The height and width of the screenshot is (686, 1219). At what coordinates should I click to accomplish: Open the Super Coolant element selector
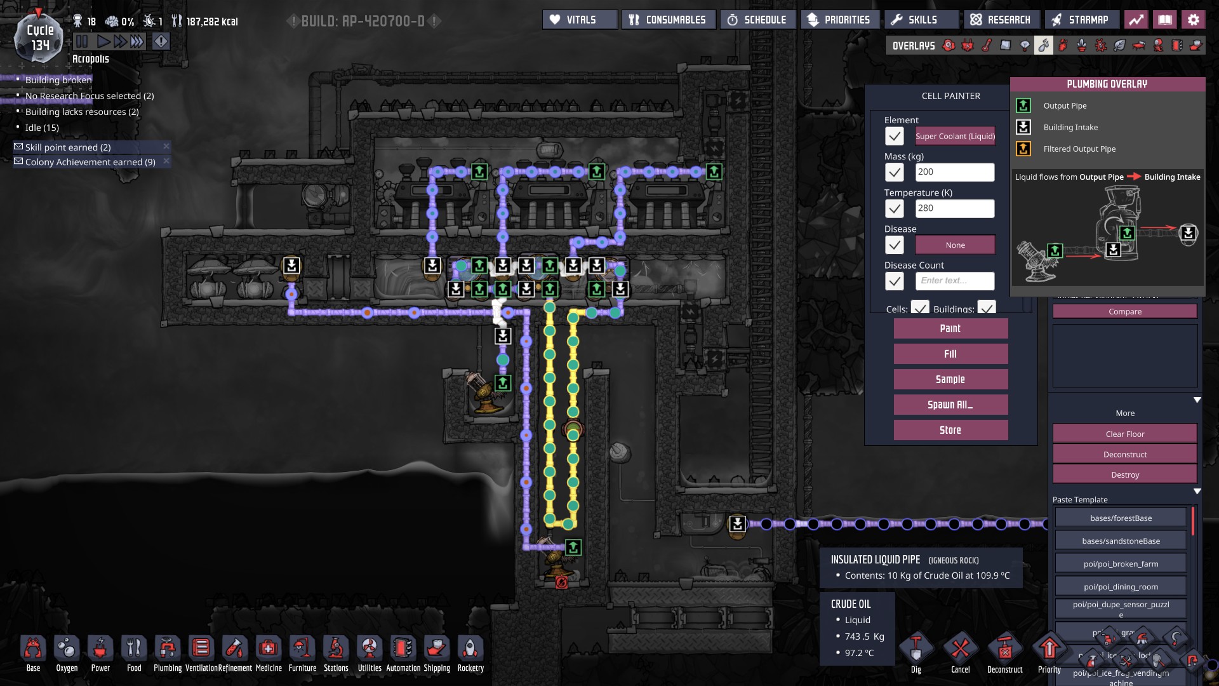coord(955,136)
